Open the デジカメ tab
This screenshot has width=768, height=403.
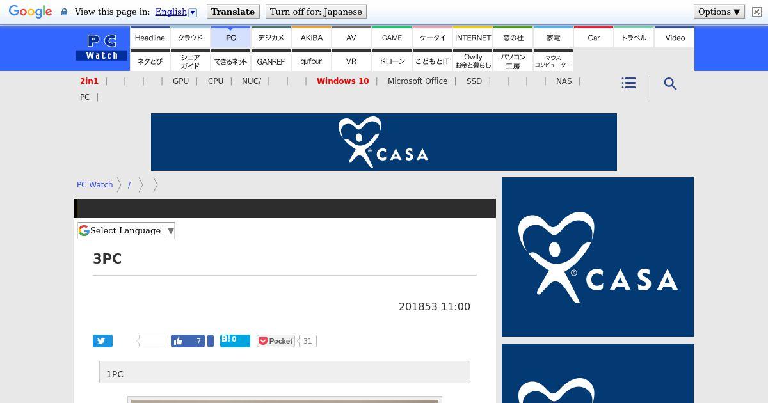pos(271,38)
